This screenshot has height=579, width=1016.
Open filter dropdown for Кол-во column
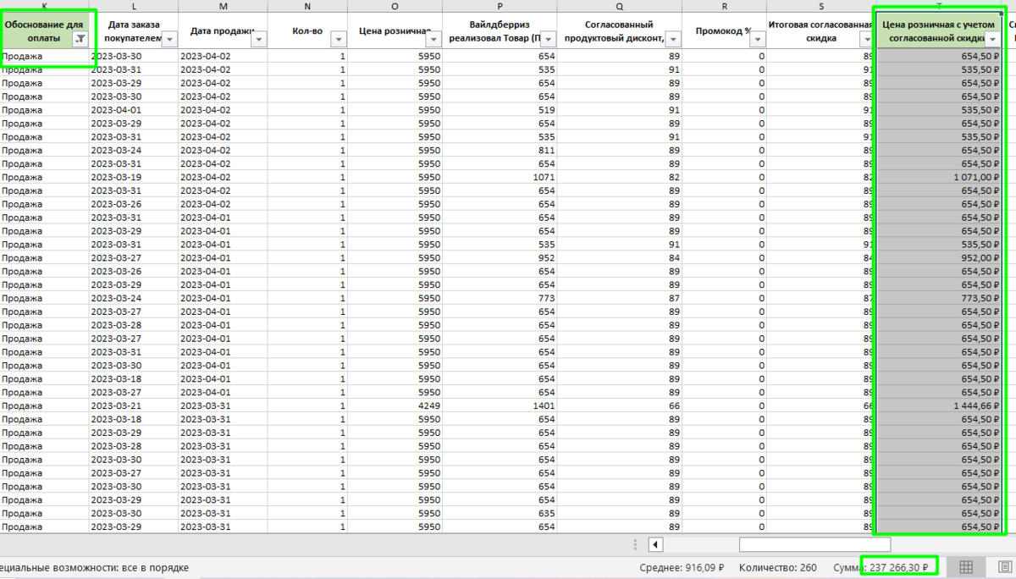pos(338,39)
